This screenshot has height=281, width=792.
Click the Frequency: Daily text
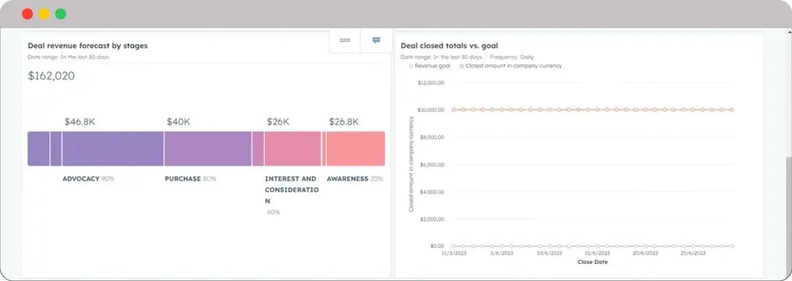[512, 57]
